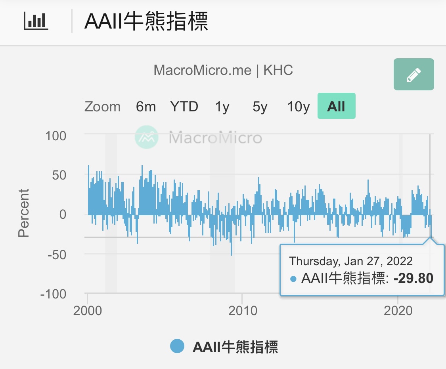Click the bar chart icon beside the title
The image size is (446, 369).
point(36,21)
